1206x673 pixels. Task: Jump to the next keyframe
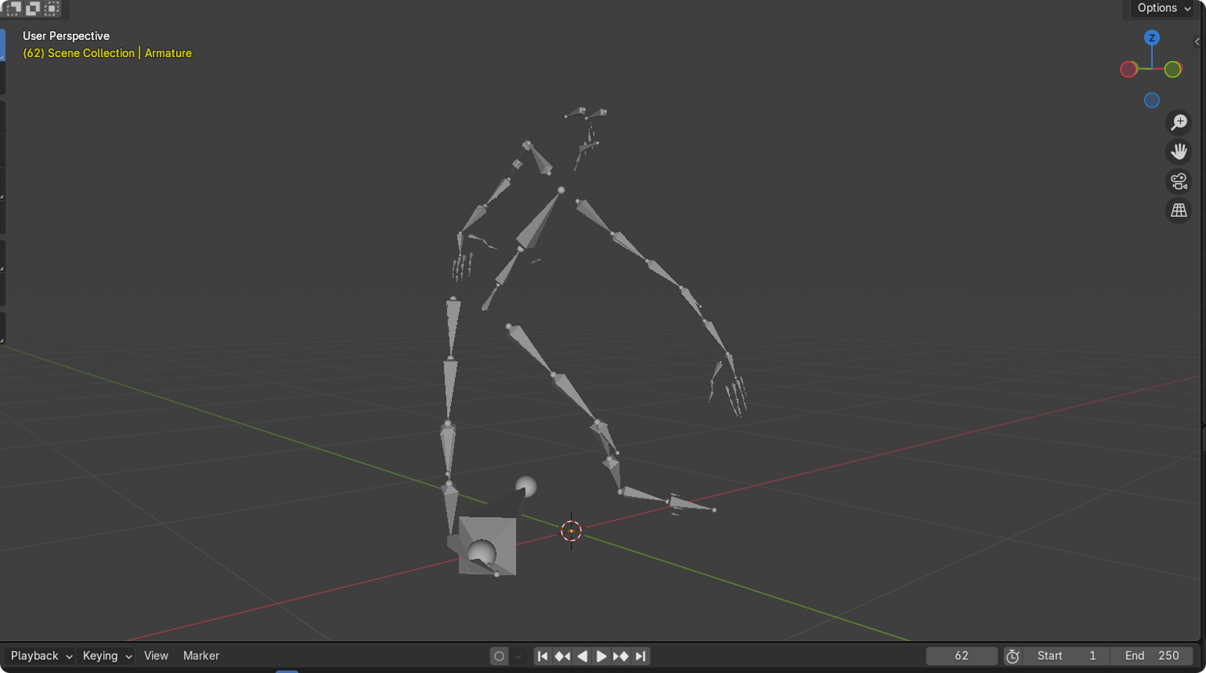point(621,656)
